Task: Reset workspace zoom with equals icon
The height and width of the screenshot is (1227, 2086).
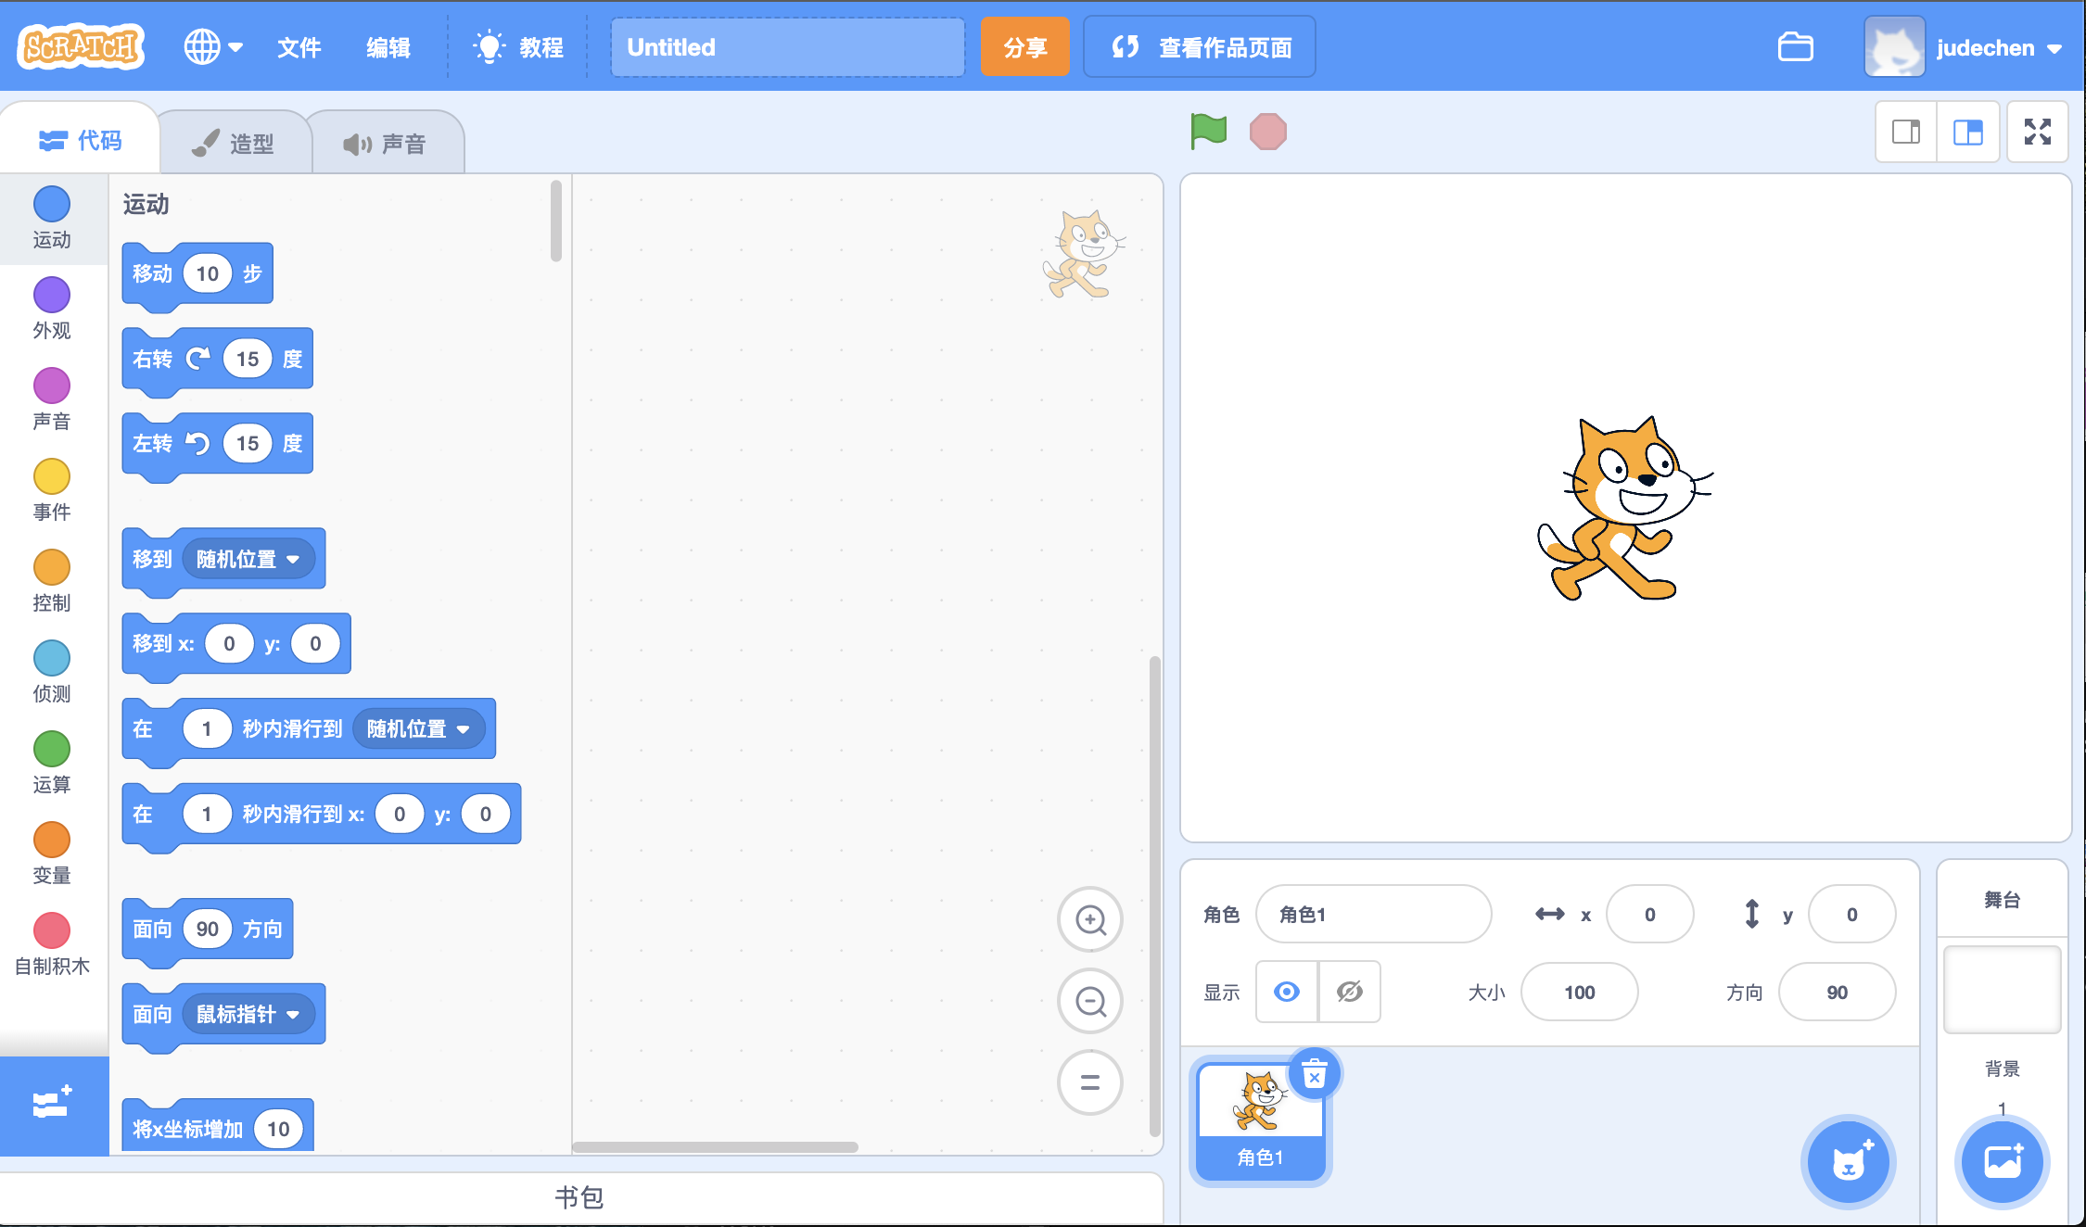Action: [x=1090, y=1082]
